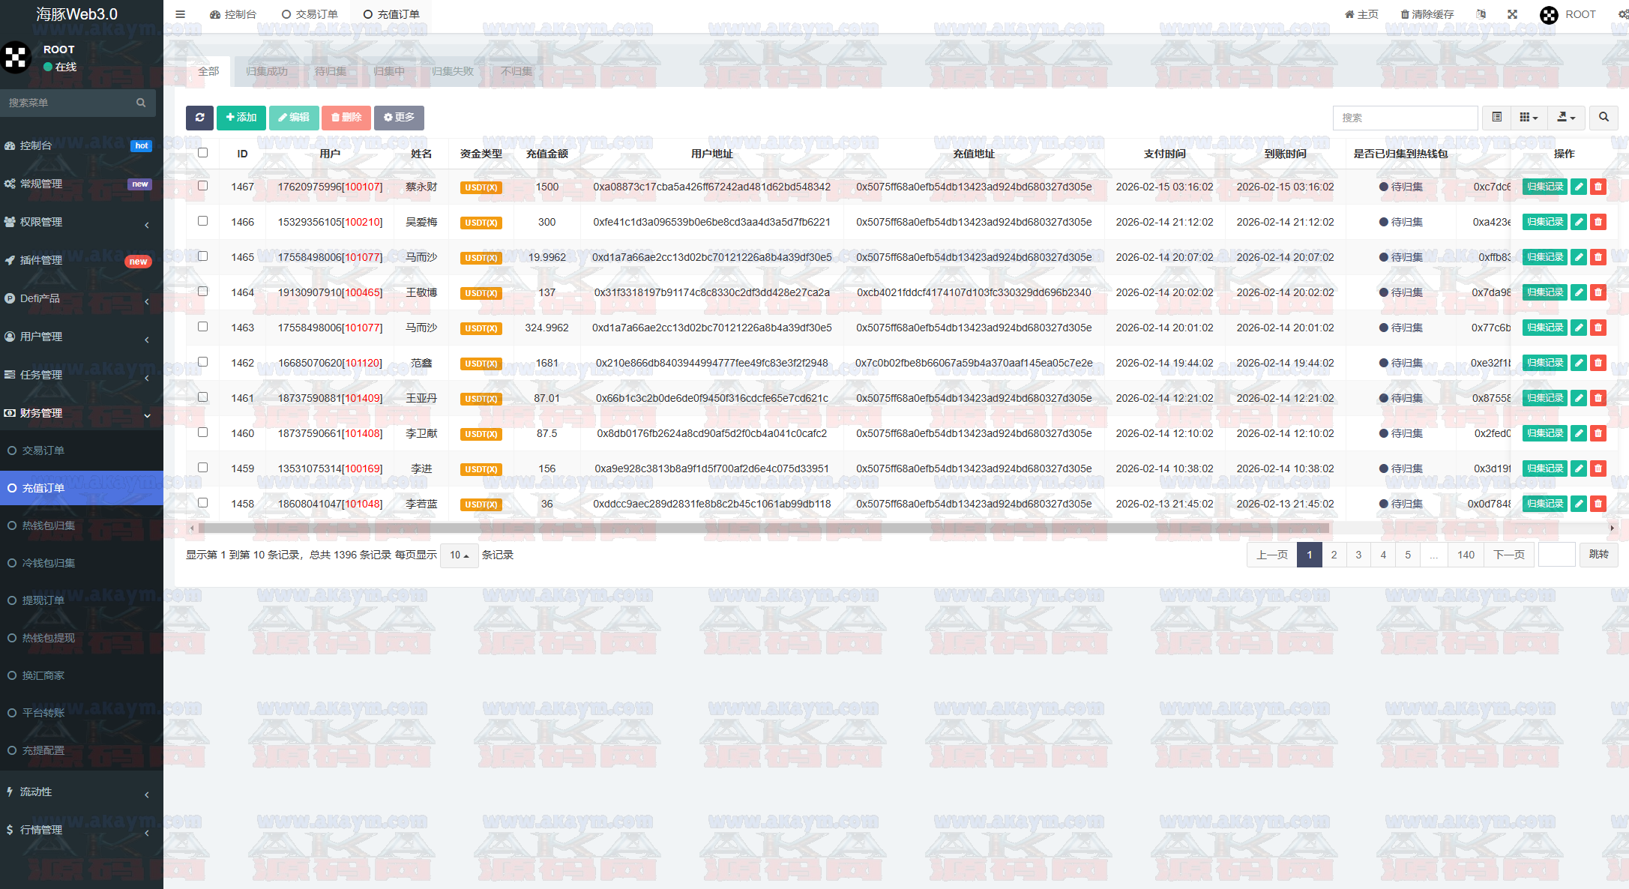Check the box for record 1462
1629x889 pixels.
click(x=202, y=362)
